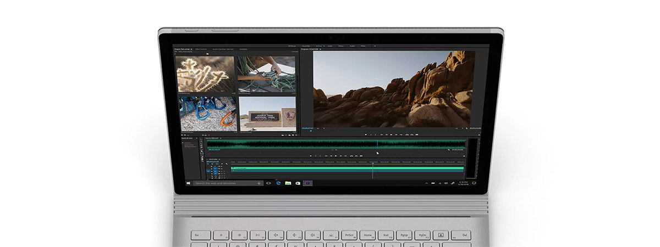Switch to the Color workspace tab
This screenshot has width=660, height=247.
330,46
